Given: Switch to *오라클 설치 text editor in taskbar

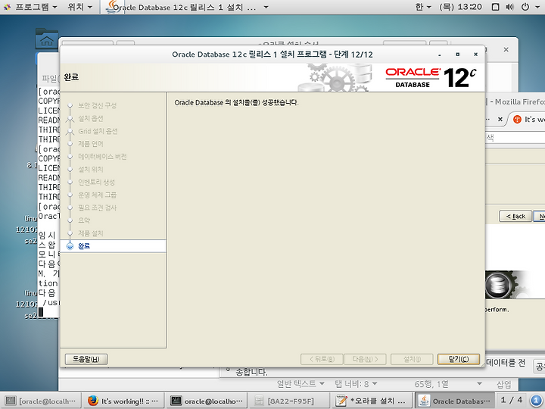Looking at the screenshot, I should 372,401.
